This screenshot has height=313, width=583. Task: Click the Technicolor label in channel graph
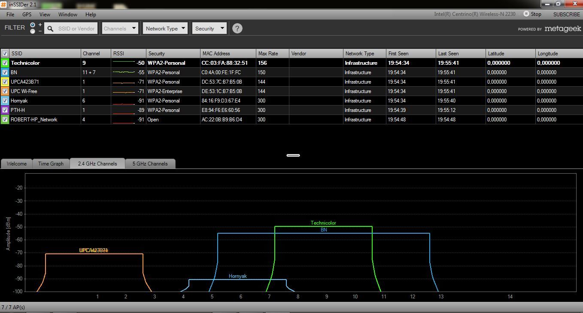(x=323, y=223)
